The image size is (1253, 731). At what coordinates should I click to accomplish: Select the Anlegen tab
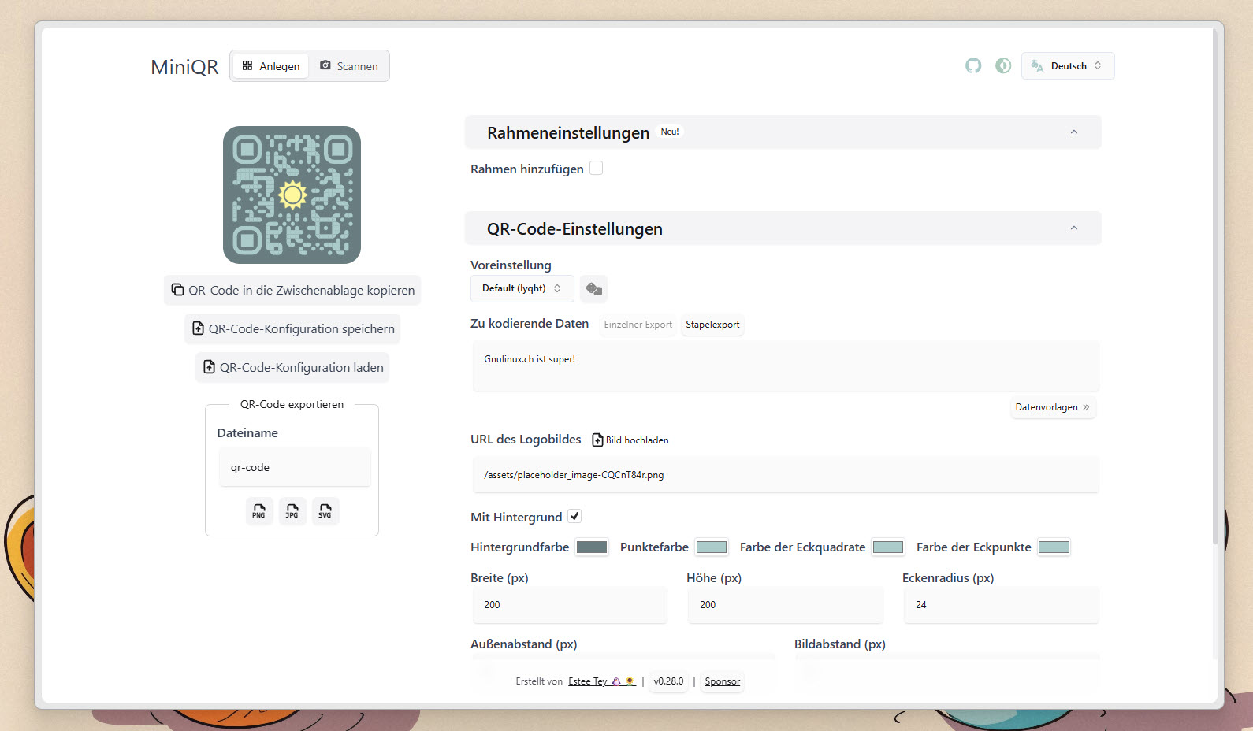[271, 66]
